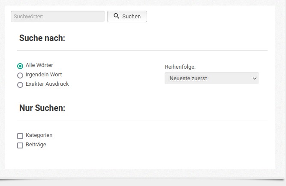The image size is (286, 186).
Task: Tick the Beiträge checkbox
Action: (20, 145)
